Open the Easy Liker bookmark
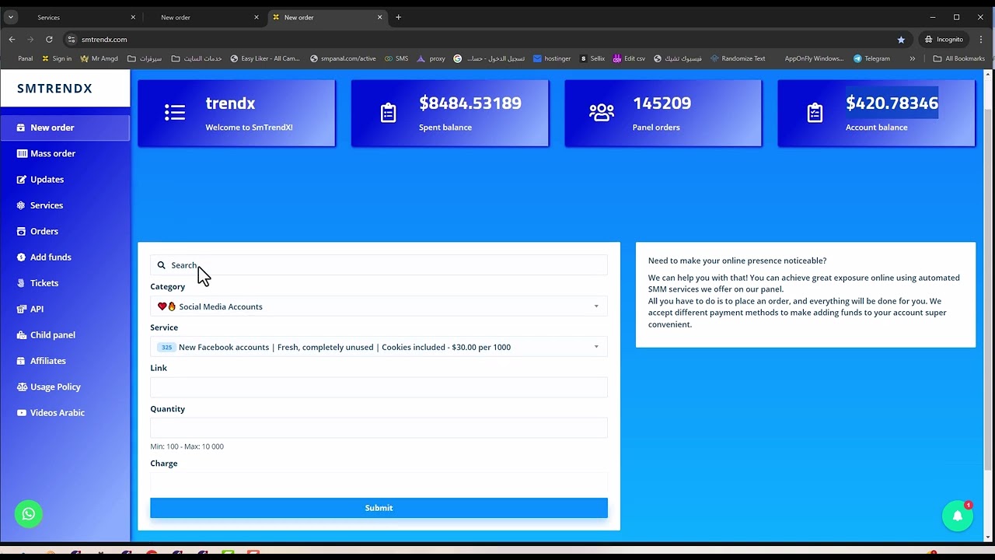The height and width of the screenshot is (560, 995). (x=265, y=58)
